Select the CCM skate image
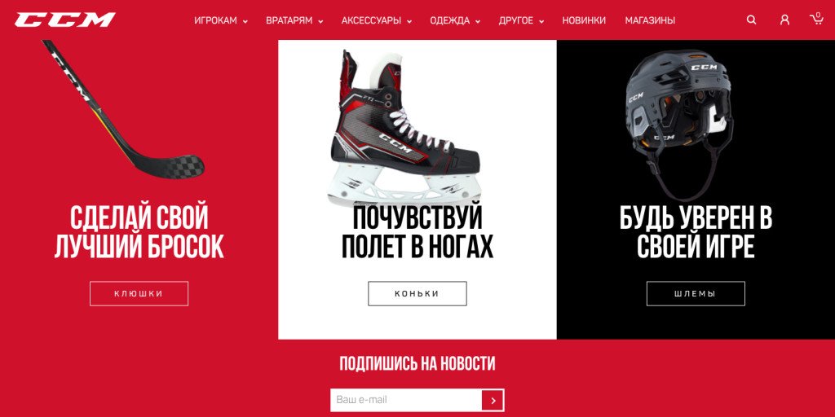The image size is (835, 417). tap(404, 128)
